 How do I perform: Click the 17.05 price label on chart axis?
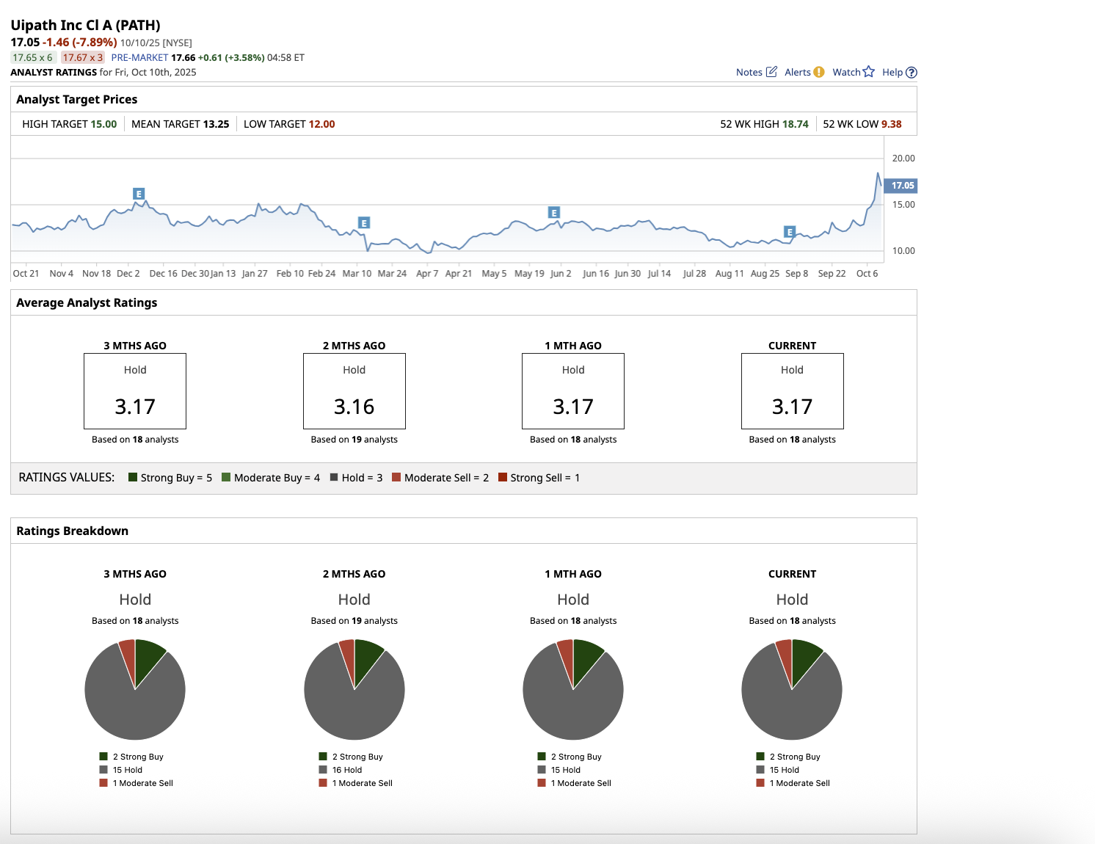tap(901, 186)
